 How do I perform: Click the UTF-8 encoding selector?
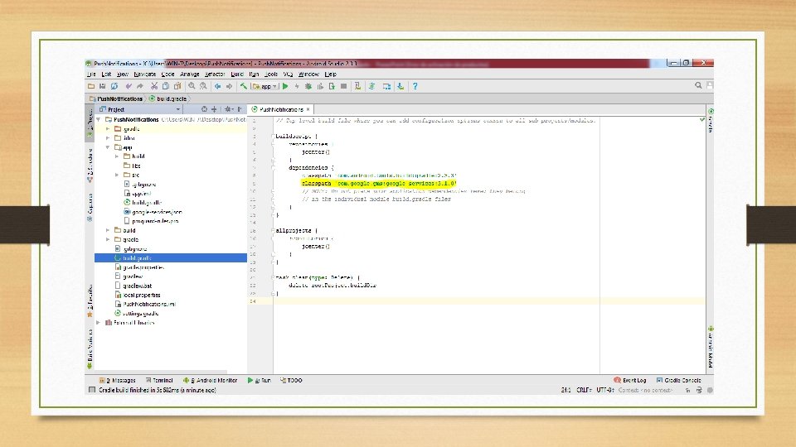pos(605,390)
